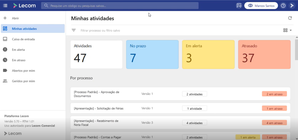Image resolution: width=298 pixels, height=140 pixels.
Task: Click the Lecom logo in header
Action: pos(25,6)
